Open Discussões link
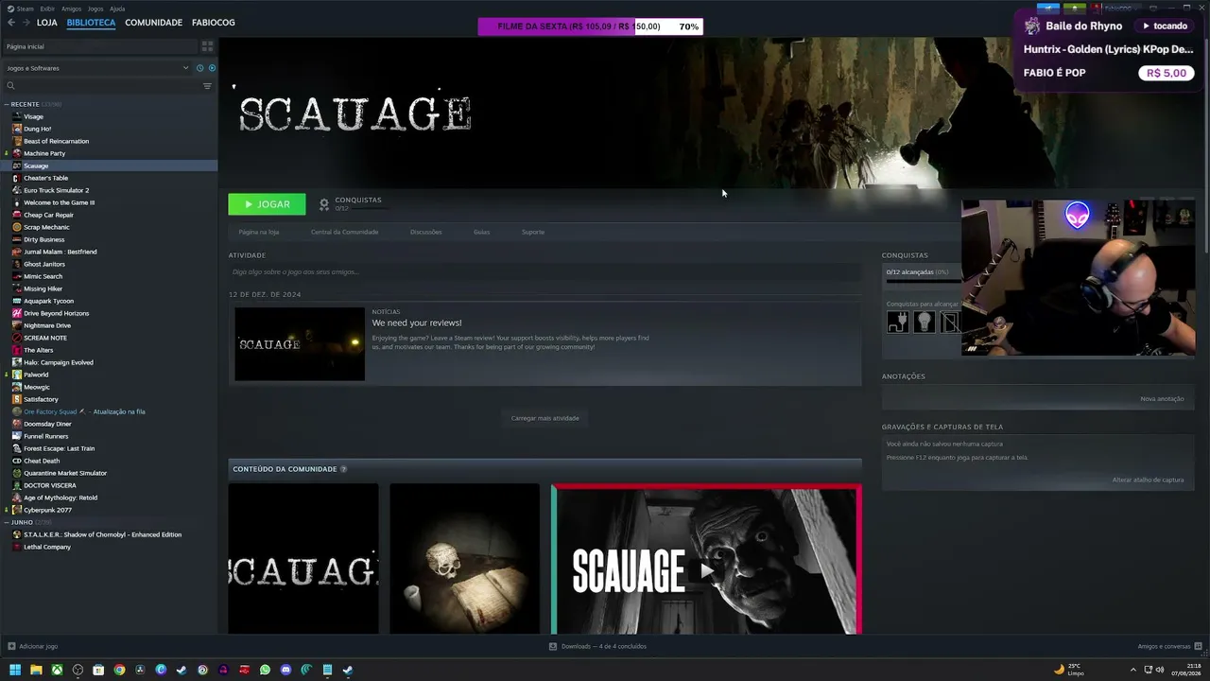The width and height of the screenshot is (1210, 681). [425, 232]
